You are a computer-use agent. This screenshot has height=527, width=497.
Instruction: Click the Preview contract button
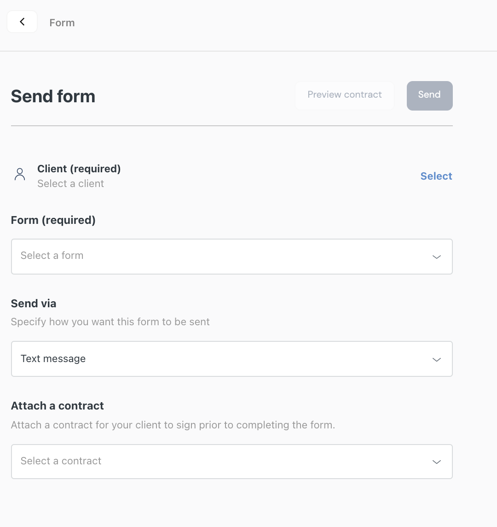[345, 95]
